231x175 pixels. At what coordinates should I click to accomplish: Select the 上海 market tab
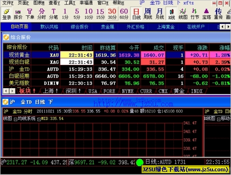(50, 91)
